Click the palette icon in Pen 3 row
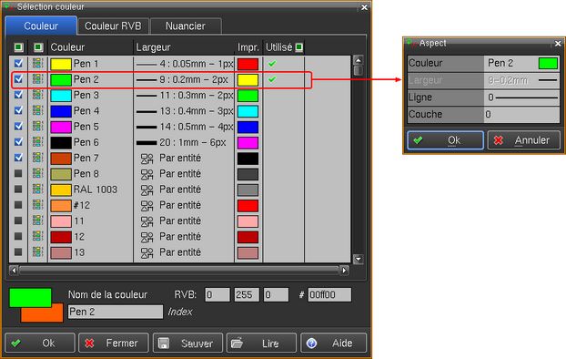Image resolution: width=566 pixels, height=359 pixels. [x=38, y=95]
